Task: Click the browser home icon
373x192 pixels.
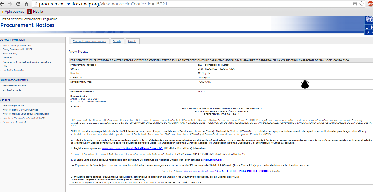Action: 26,4
